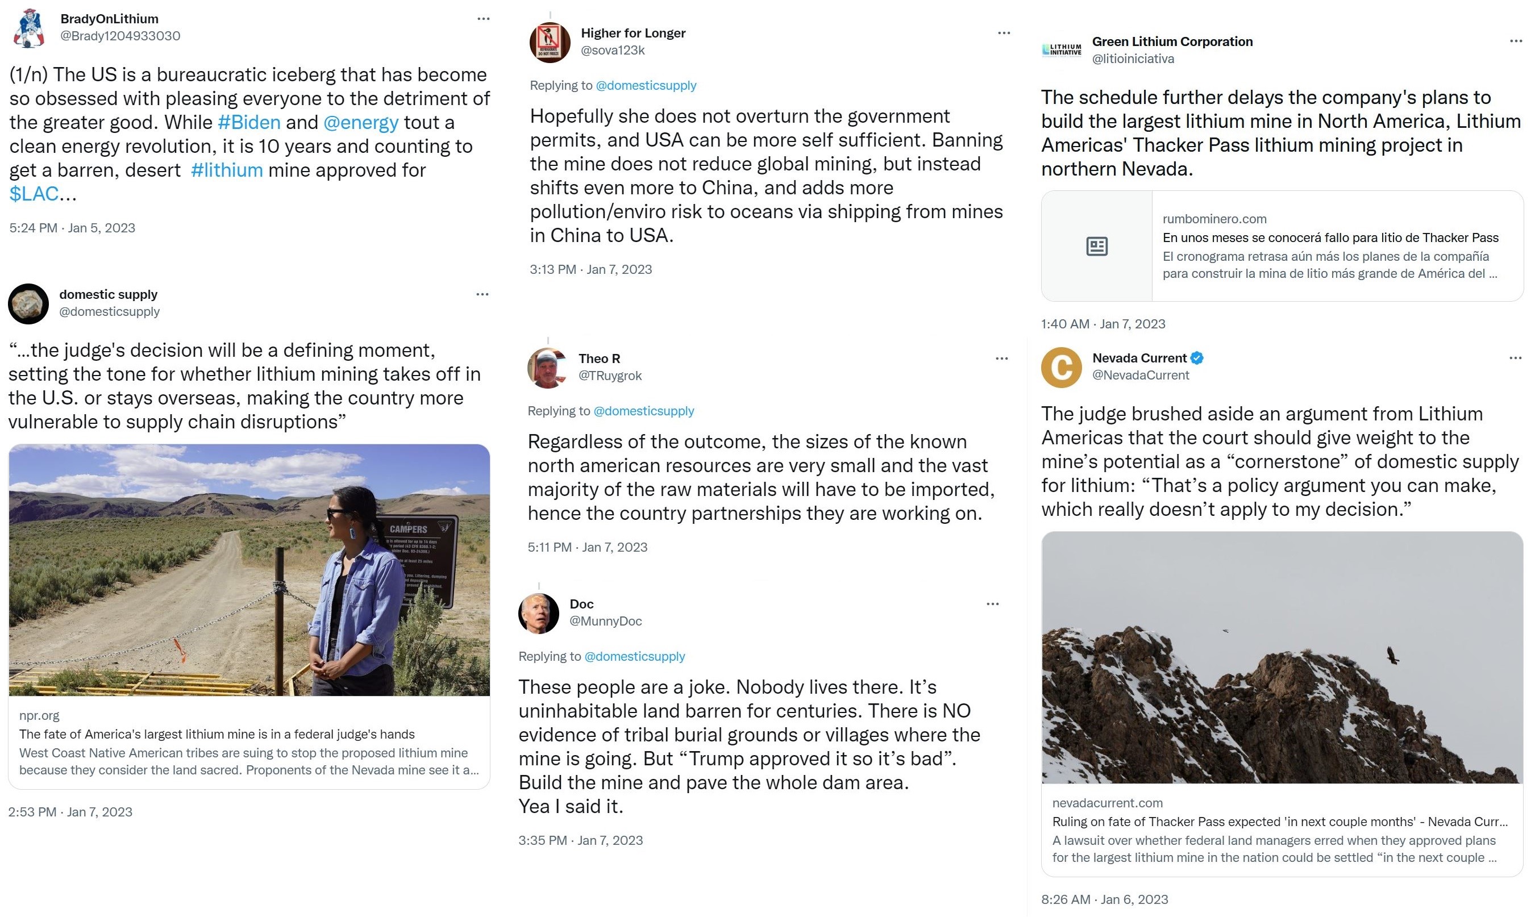Click Nevada Current's verified badge

pyautogui.click(x=1197, y=358)
